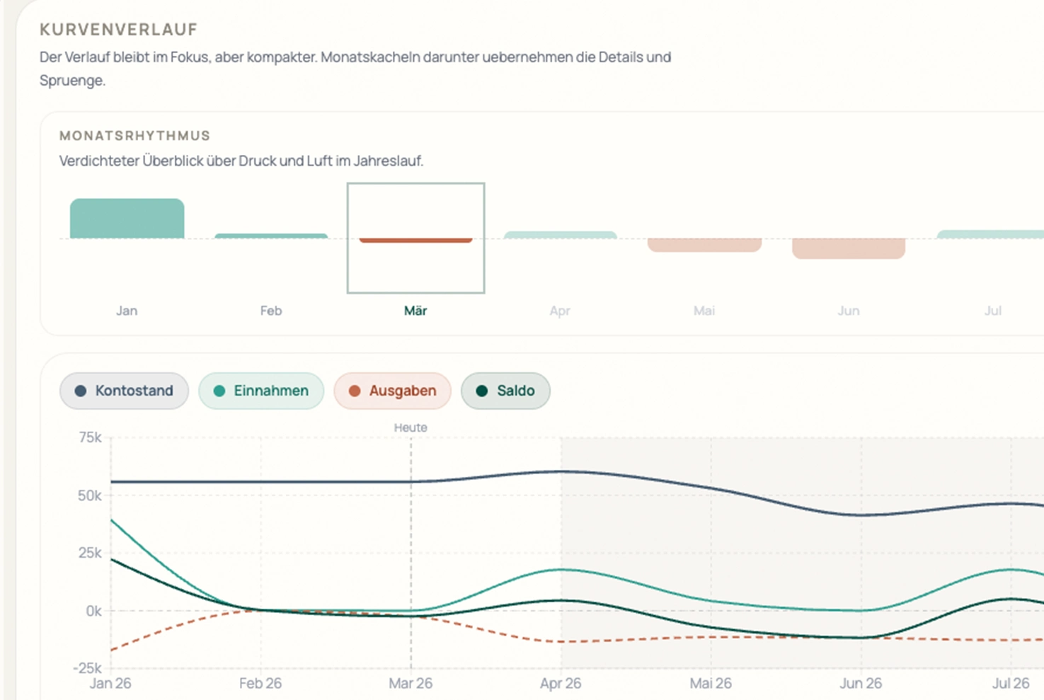Click the Jan month label under Monatsrhythmus
The width and height of the screenshot is (1044, 700).
point(127,311)
